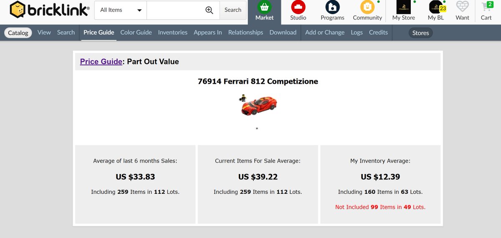Open Add or Change menu item
The width and height of the screenshot is (501, 238).
coord(325,33)
